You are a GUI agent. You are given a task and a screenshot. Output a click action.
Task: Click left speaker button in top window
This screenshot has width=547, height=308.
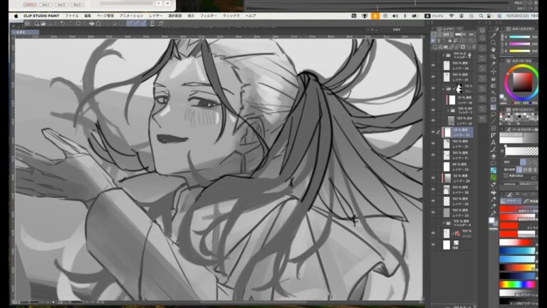click(159, 4)
